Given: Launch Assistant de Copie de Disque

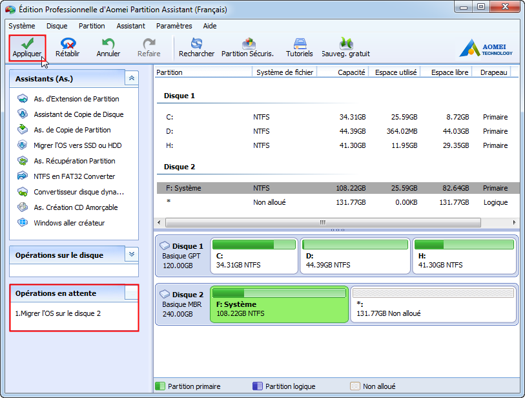Looking at the screenshot, I should tap(79, 114).
